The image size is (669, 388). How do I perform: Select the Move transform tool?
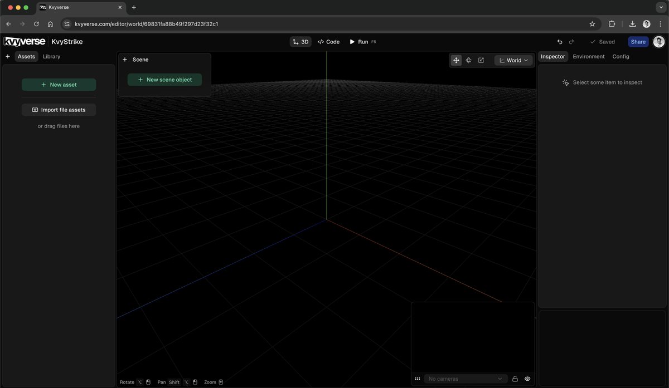(x=456, y=60)
